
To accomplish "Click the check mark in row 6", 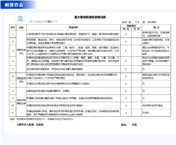I will [x=126, y=76].
